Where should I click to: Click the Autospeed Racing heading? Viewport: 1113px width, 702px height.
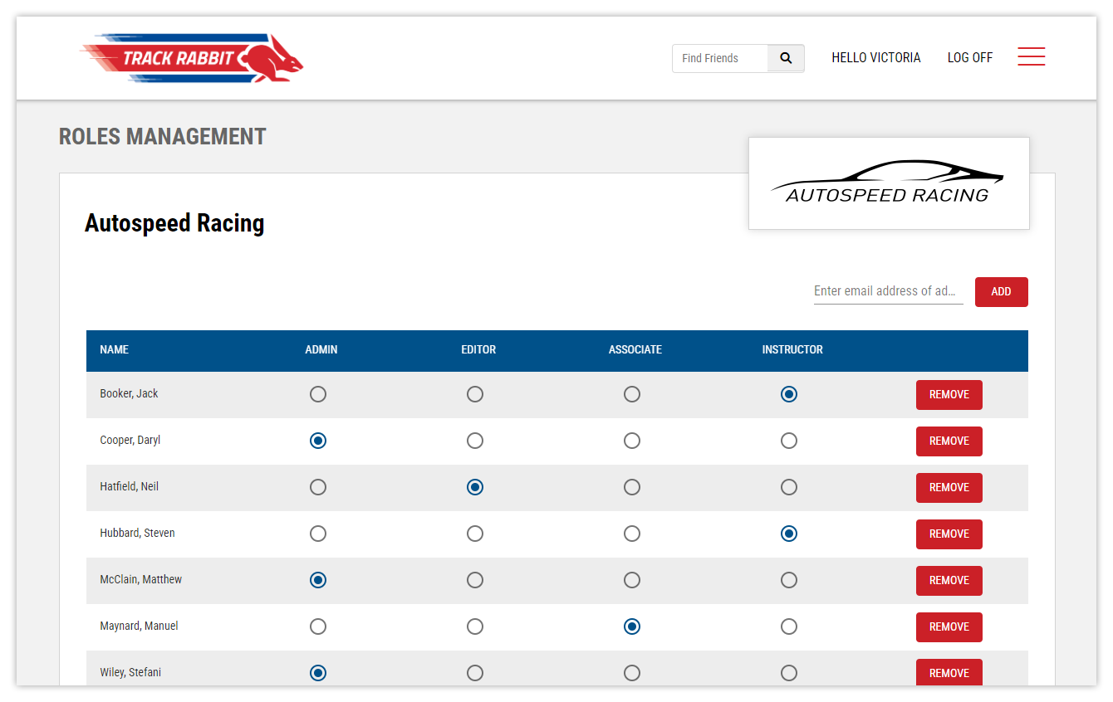tap(174, 223)
